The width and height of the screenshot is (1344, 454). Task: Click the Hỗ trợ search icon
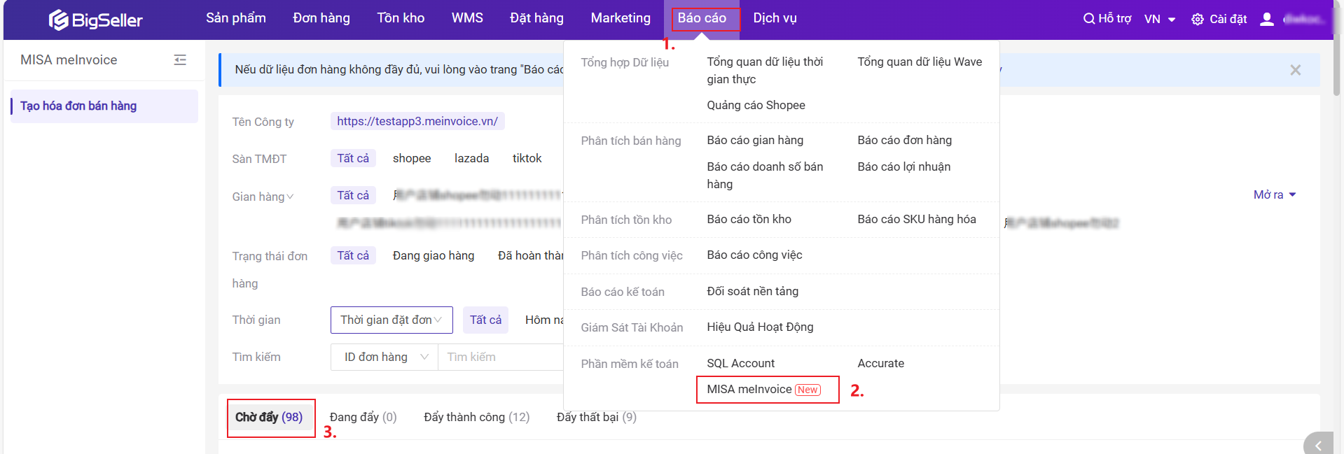(1088, 19)
